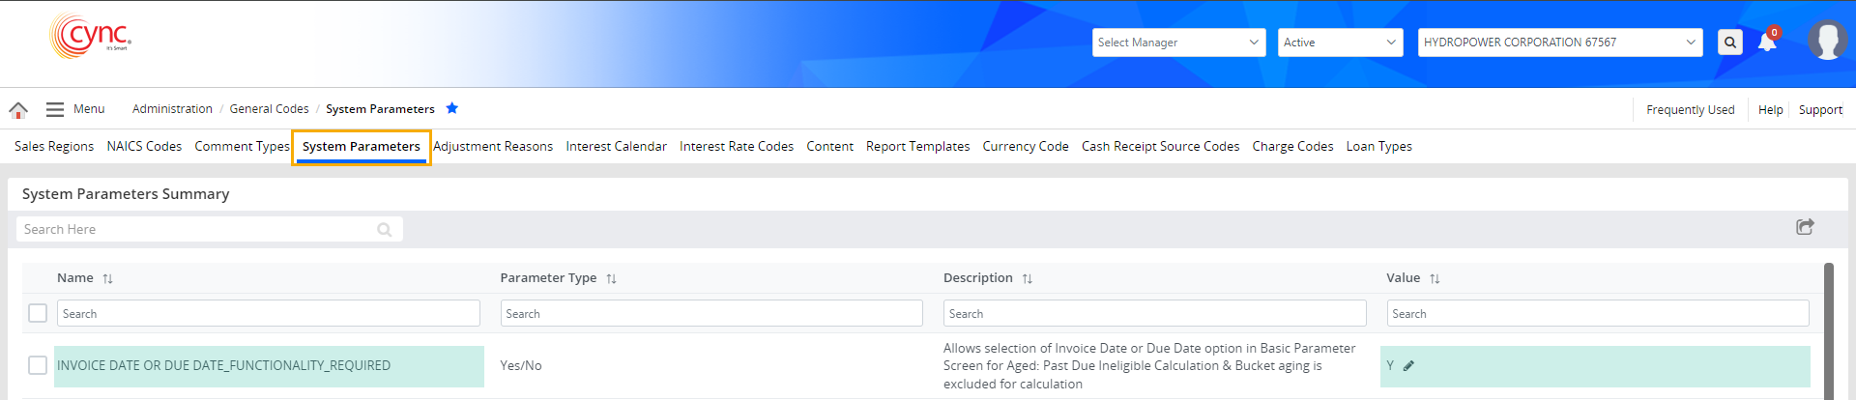Open the Support link
The width and height of the screenshot is (1856, 400).
[x=1820, y=110]
